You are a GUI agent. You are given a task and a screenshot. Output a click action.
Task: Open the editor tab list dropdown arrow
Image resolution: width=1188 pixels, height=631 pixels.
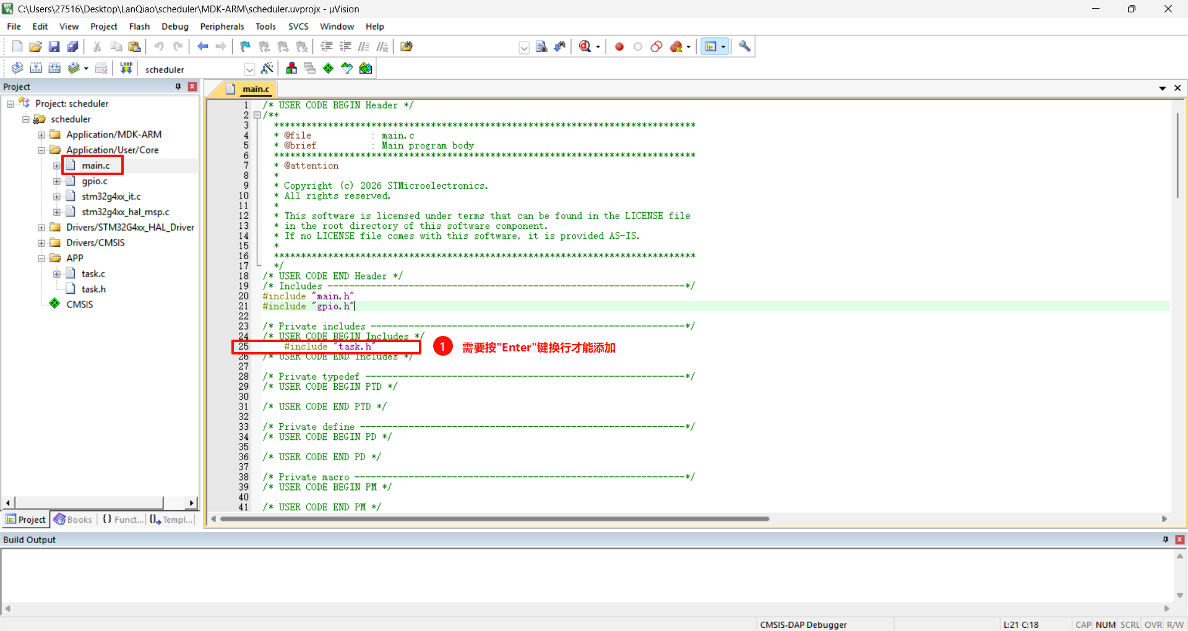click(1163, 88)
